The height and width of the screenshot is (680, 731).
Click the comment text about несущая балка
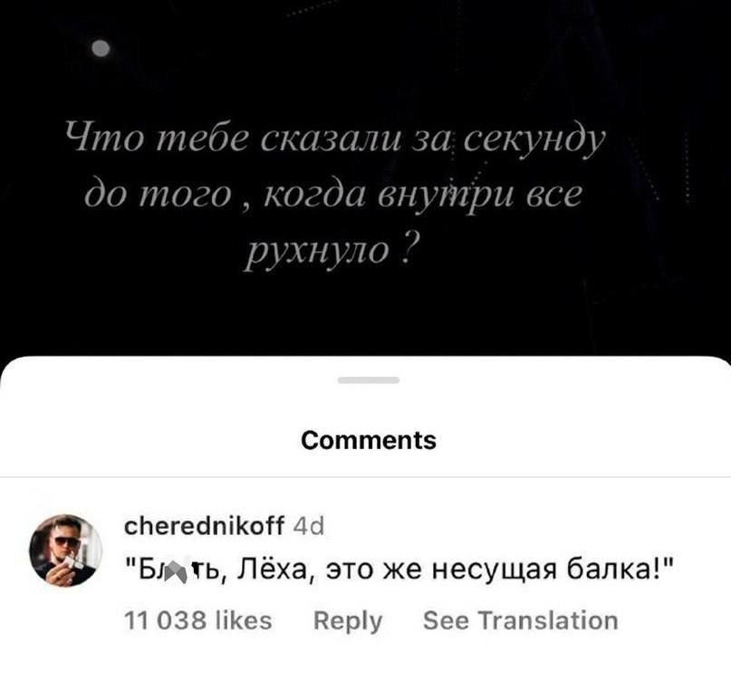point(399,570)
